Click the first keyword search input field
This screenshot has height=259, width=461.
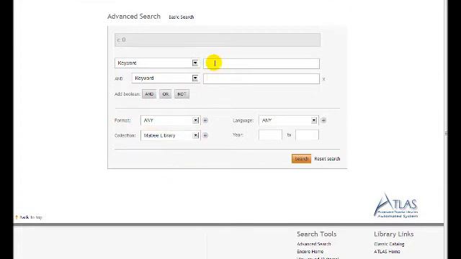pos(261,63)
